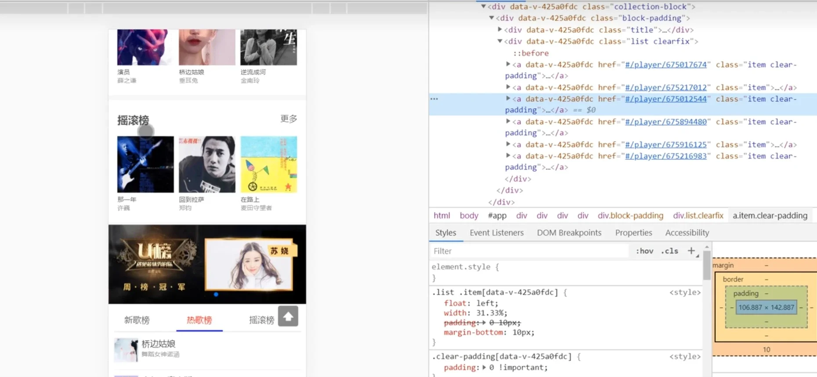Open 桥边姑娘 song row in chart list
This screenshot has height=377, width=817.
click(207, 349)
